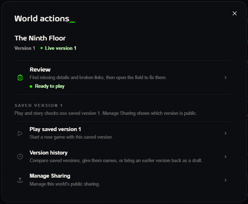Click the Version history clock icon
The height and width of the screenshot is (204, 248).
20,157
